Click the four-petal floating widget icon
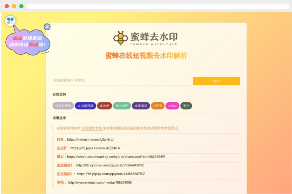Image resolution: width=292 pixels, height=194 pixels. click(10, 21)
